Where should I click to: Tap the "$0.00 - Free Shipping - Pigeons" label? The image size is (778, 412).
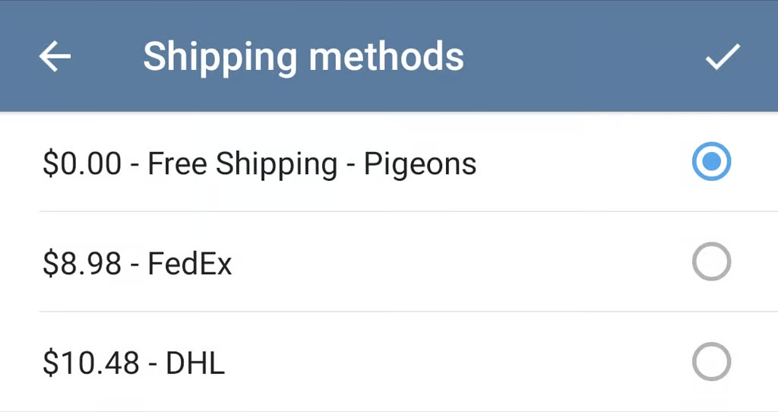coord(259,163)
